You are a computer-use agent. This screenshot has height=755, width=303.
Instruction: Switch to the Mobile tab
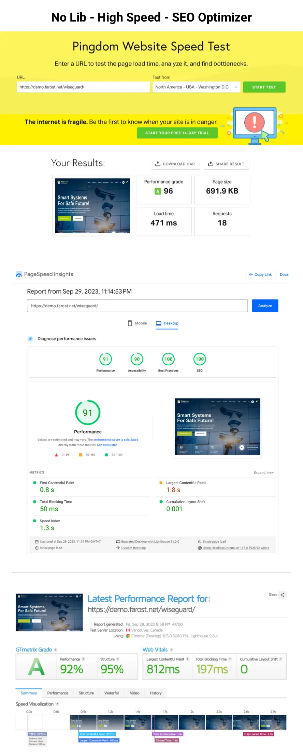[x=137, y=323]
